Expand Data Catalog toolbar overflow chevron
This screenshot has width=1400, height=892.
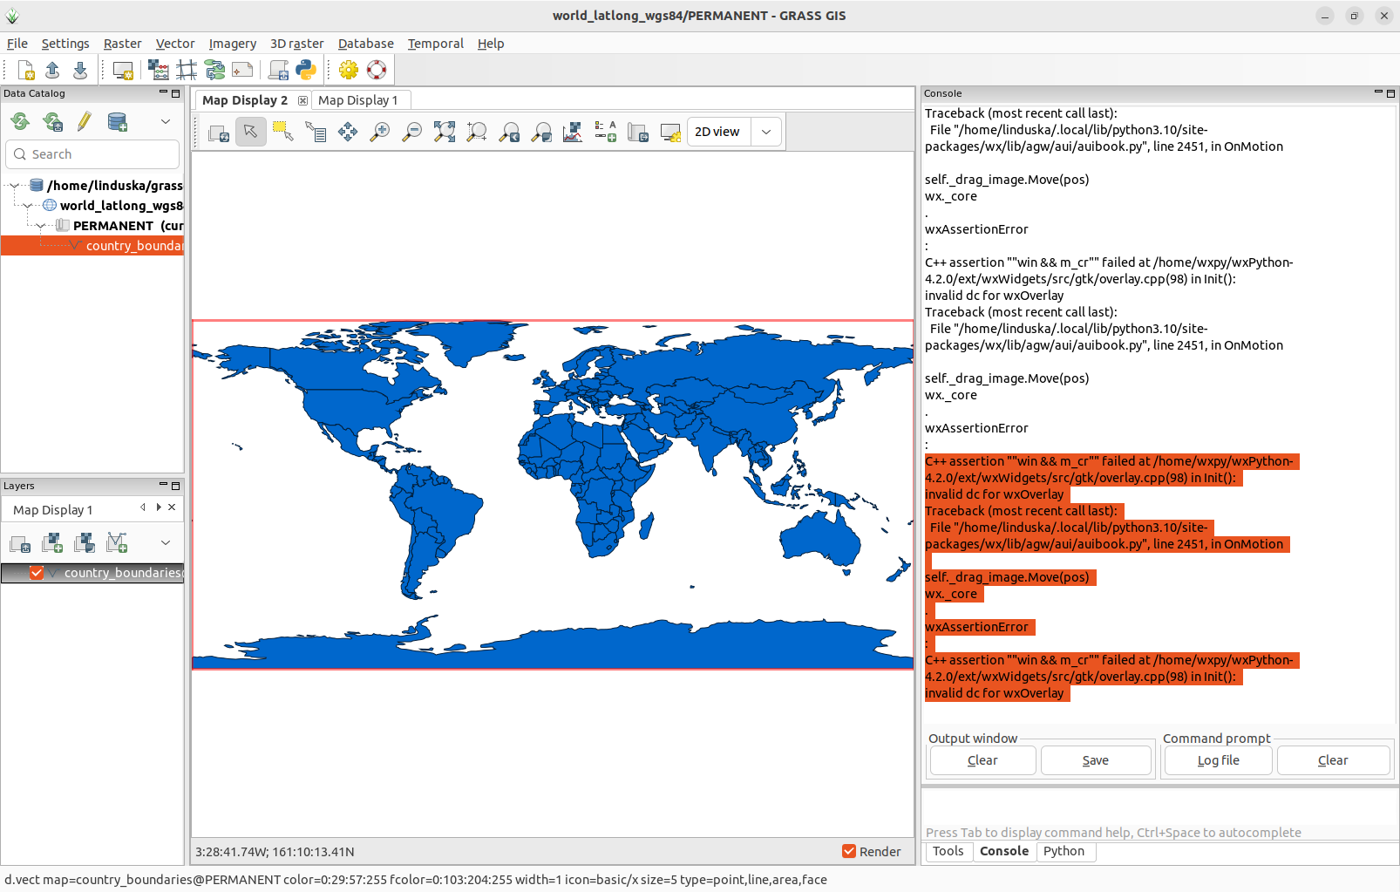166,122
